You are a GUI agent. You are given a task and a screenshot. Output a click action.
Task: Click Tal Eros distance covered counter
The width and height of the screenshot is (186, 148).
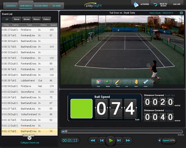coord(159,117)
